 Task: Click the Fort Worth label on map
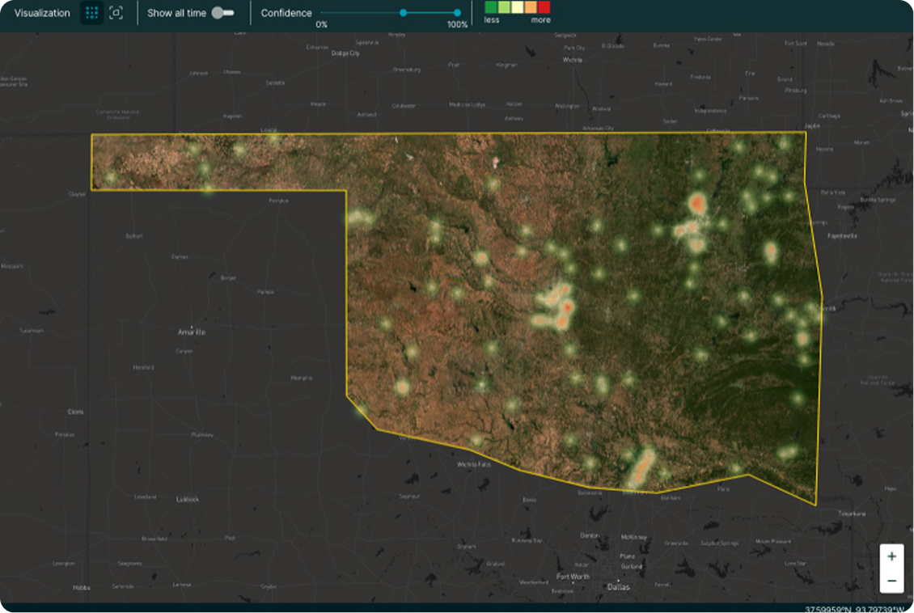point(573,577)
